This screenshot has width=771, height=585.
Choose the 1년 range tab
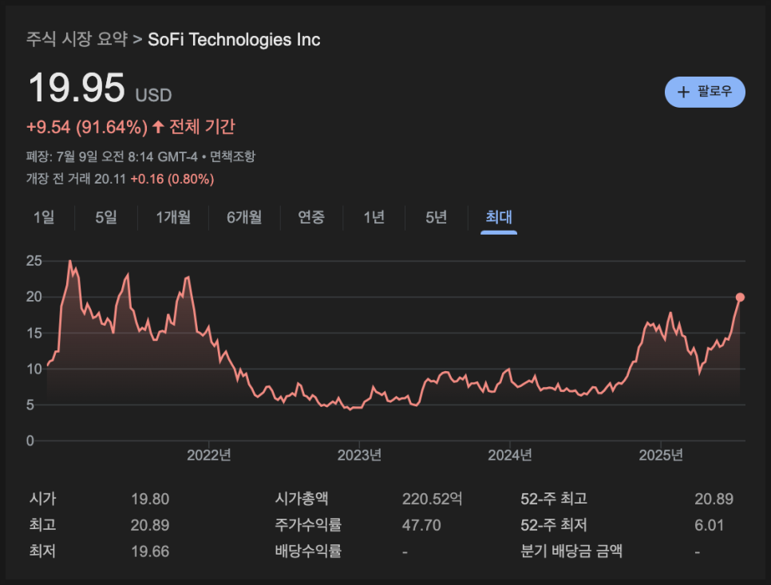374,217
